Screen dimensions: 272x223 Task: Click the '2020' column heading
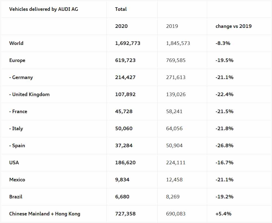(121, 26)
